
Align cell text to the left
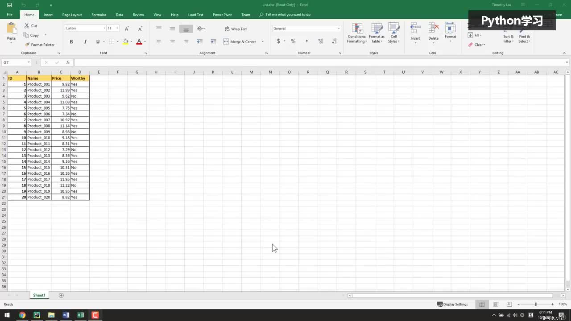pyautogui.click(x=158, y=41)
